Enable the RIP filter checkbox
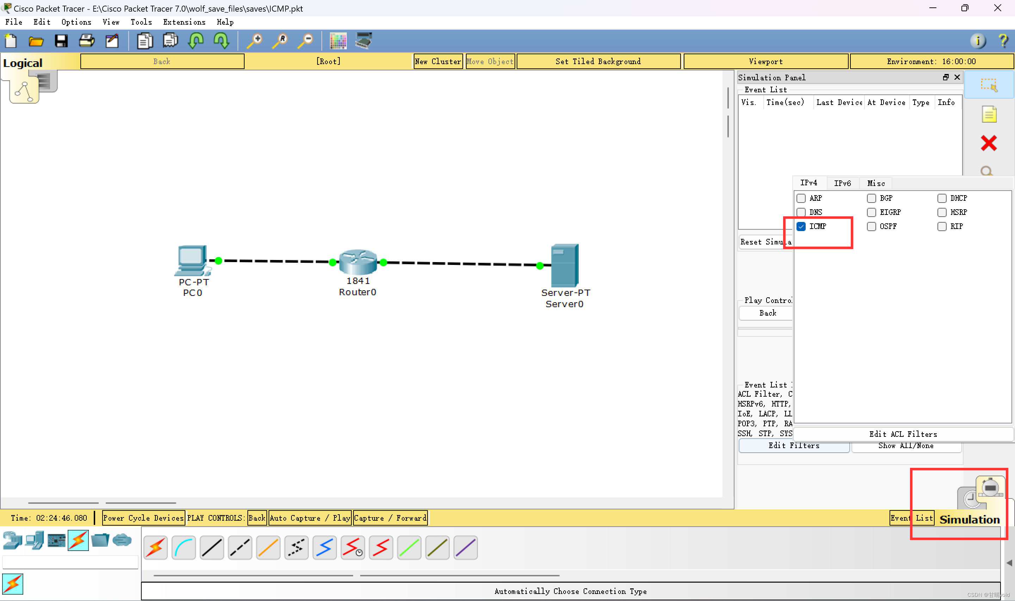 [942, 227]
